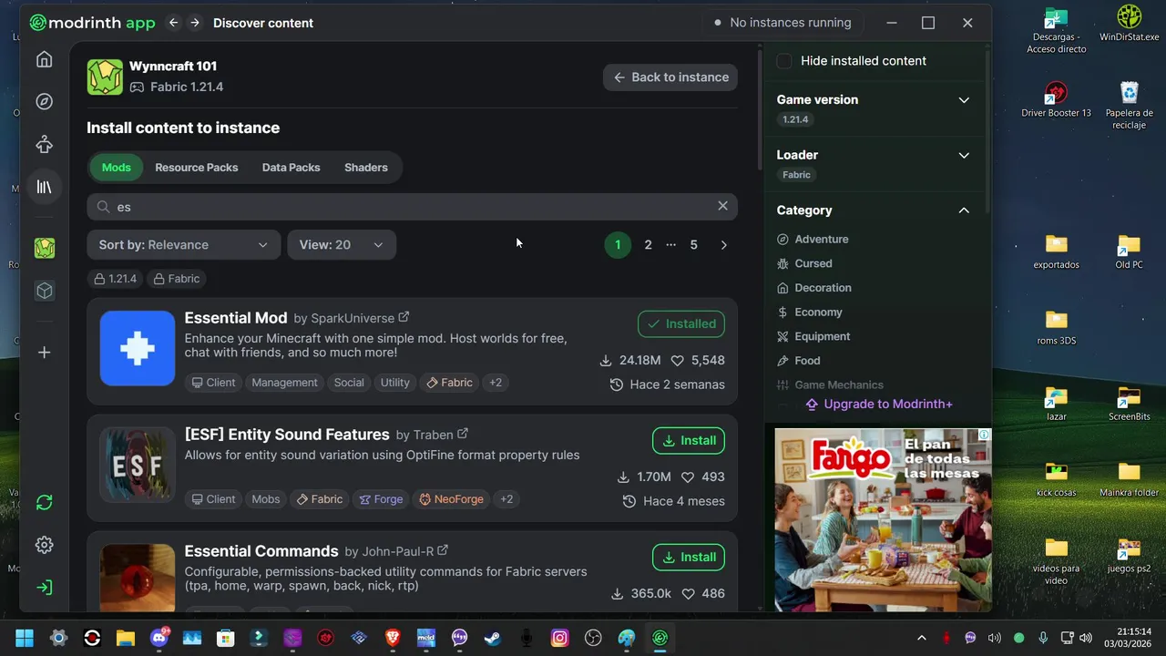The height and width of the screenshot is (656, 1166).
Task: Click the 1.21.4 filter chip below sort
Action: tap(116, 279)
